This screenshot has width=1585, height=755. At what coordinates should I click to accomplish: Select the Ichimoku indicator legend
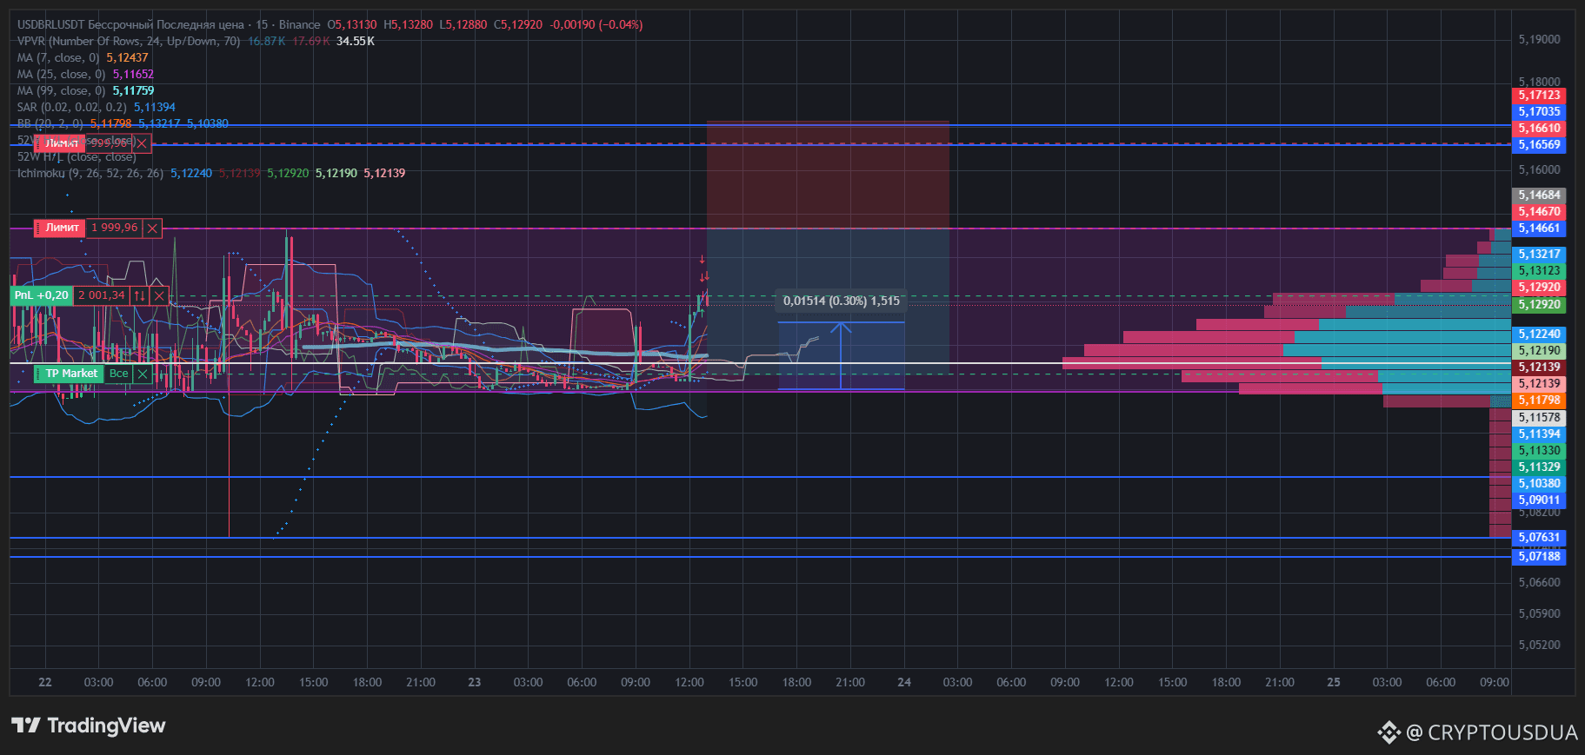90,173
